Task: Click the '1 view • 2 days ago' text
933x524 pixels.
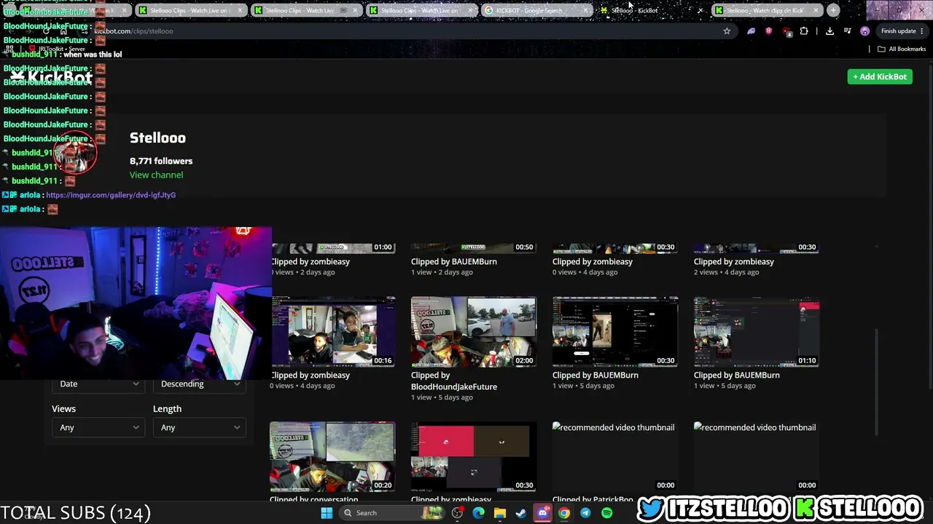Action: click(442, 272)
